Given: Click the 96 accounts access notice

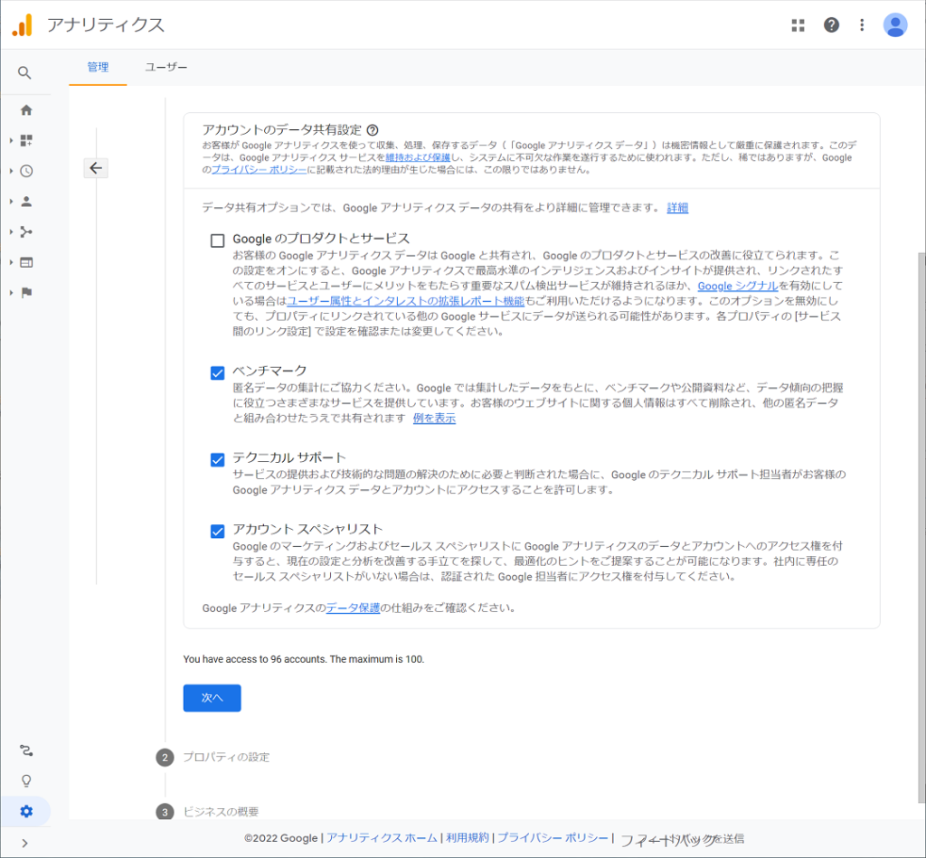Looking at the screenshot, I should point(304,659).
